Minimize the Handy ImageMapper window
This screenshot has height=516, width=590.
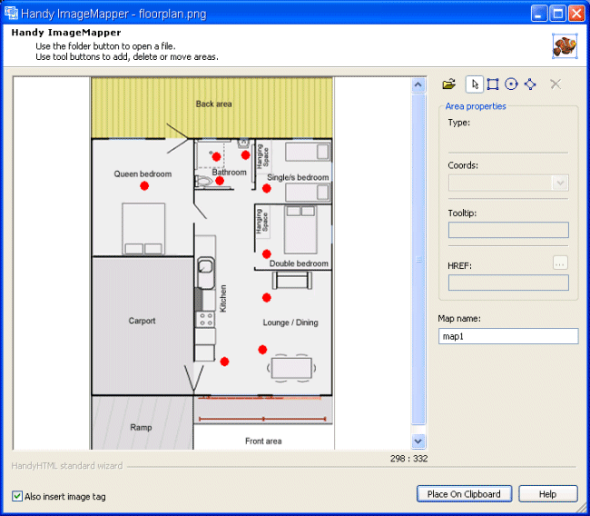click(539, 14)
